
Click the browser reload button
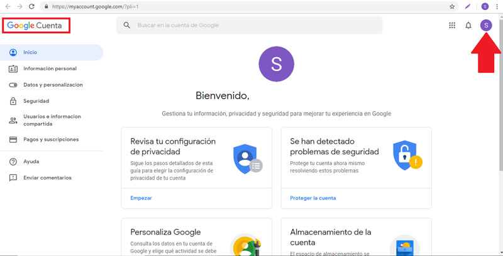[32, 6]
